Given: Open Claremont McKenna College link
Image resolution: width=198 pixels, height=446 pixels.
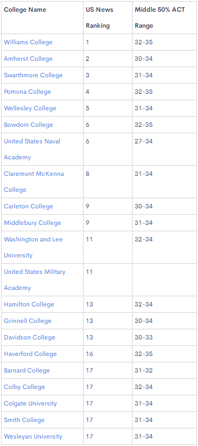Looking at the screenshot, I should click(34, 182).
